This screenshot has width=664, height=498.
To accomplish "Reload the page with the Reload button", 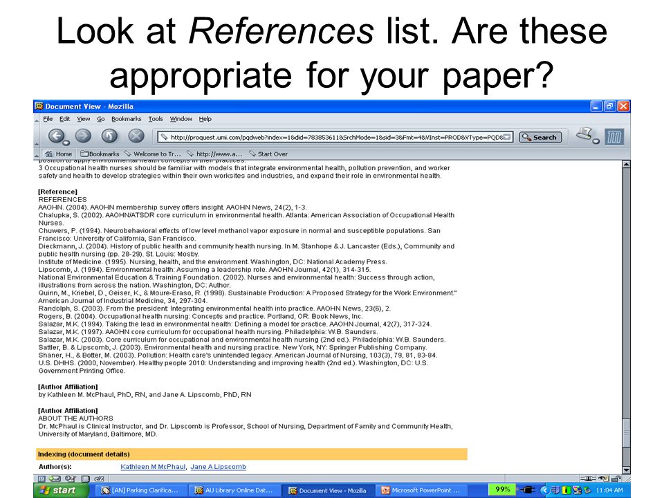I will pyautogui.click(x=109, y=136).
